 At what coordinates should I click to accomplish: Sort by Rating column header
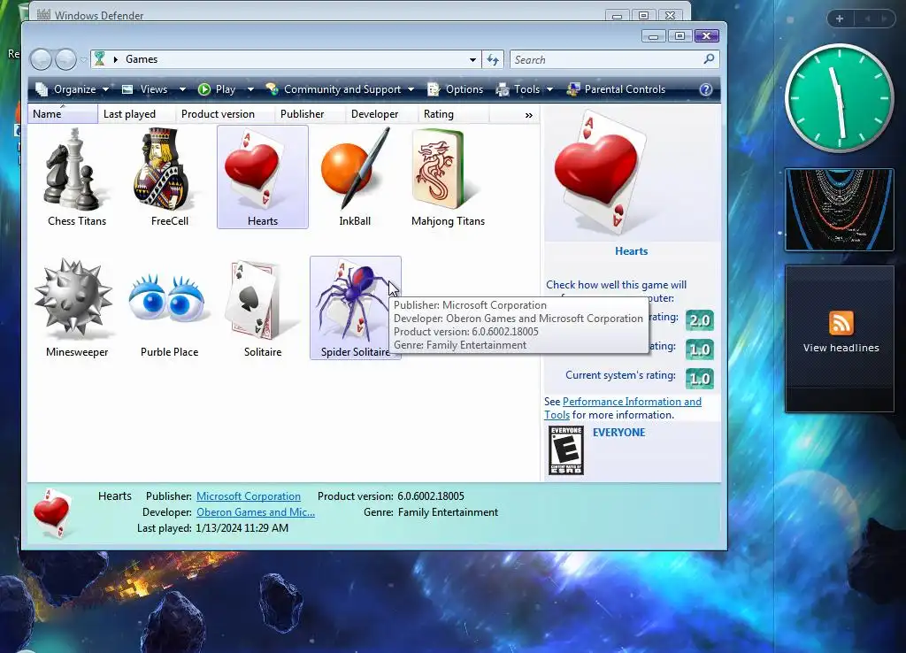[x=454, y=114]
